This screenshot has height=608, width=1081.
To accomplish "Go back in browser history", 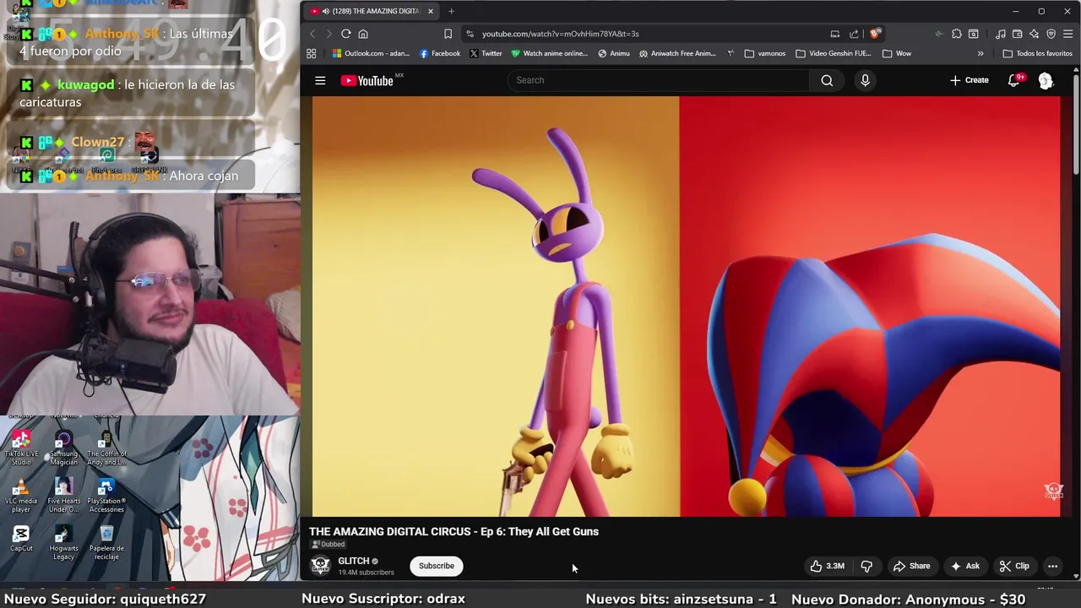I will 312,34.
